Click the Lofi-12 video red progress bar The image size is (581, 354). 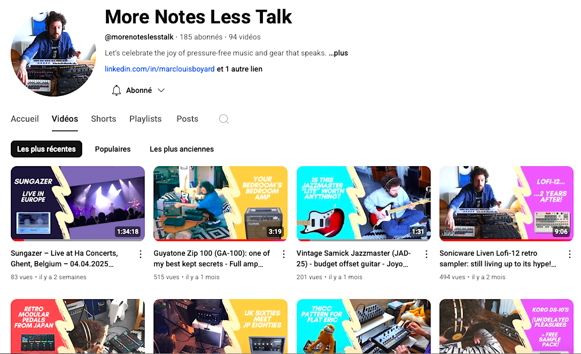click(x=506, y=240)
